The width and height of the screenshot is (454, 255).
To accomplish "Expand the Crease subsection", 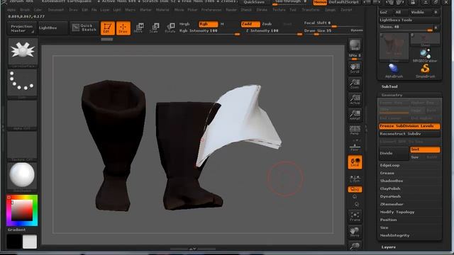I will pos(387,173).
